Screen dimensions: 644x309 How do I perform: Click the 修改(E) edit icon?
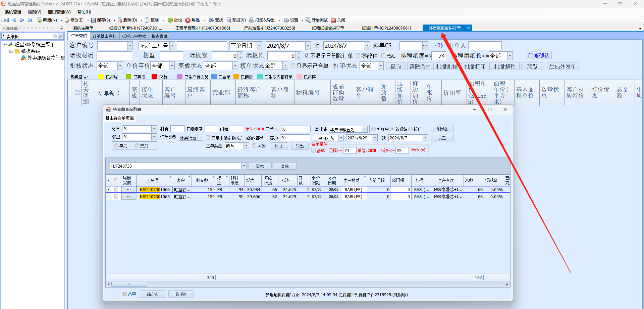[x=67, y=20]
